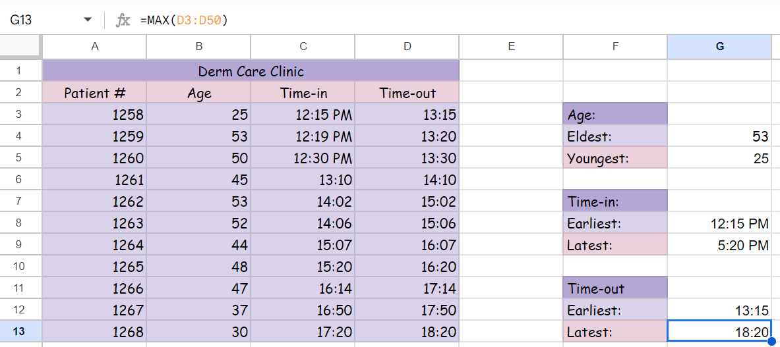The height and width of the screenshot is (347, 780).
Task: Select the row 1 header
Action: coord(18,70)
